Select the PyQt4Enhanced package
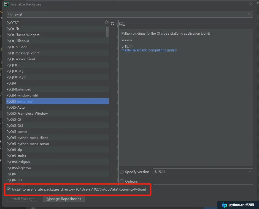The height and width of the screenshot is (209, 259). [57, 89]
